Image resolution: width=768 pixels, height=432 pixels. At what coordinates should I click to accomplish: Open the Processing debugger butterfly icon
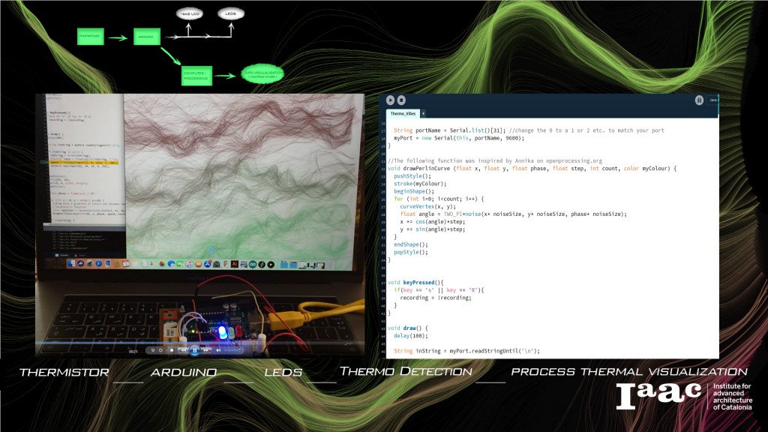click(x=699, y=100)
